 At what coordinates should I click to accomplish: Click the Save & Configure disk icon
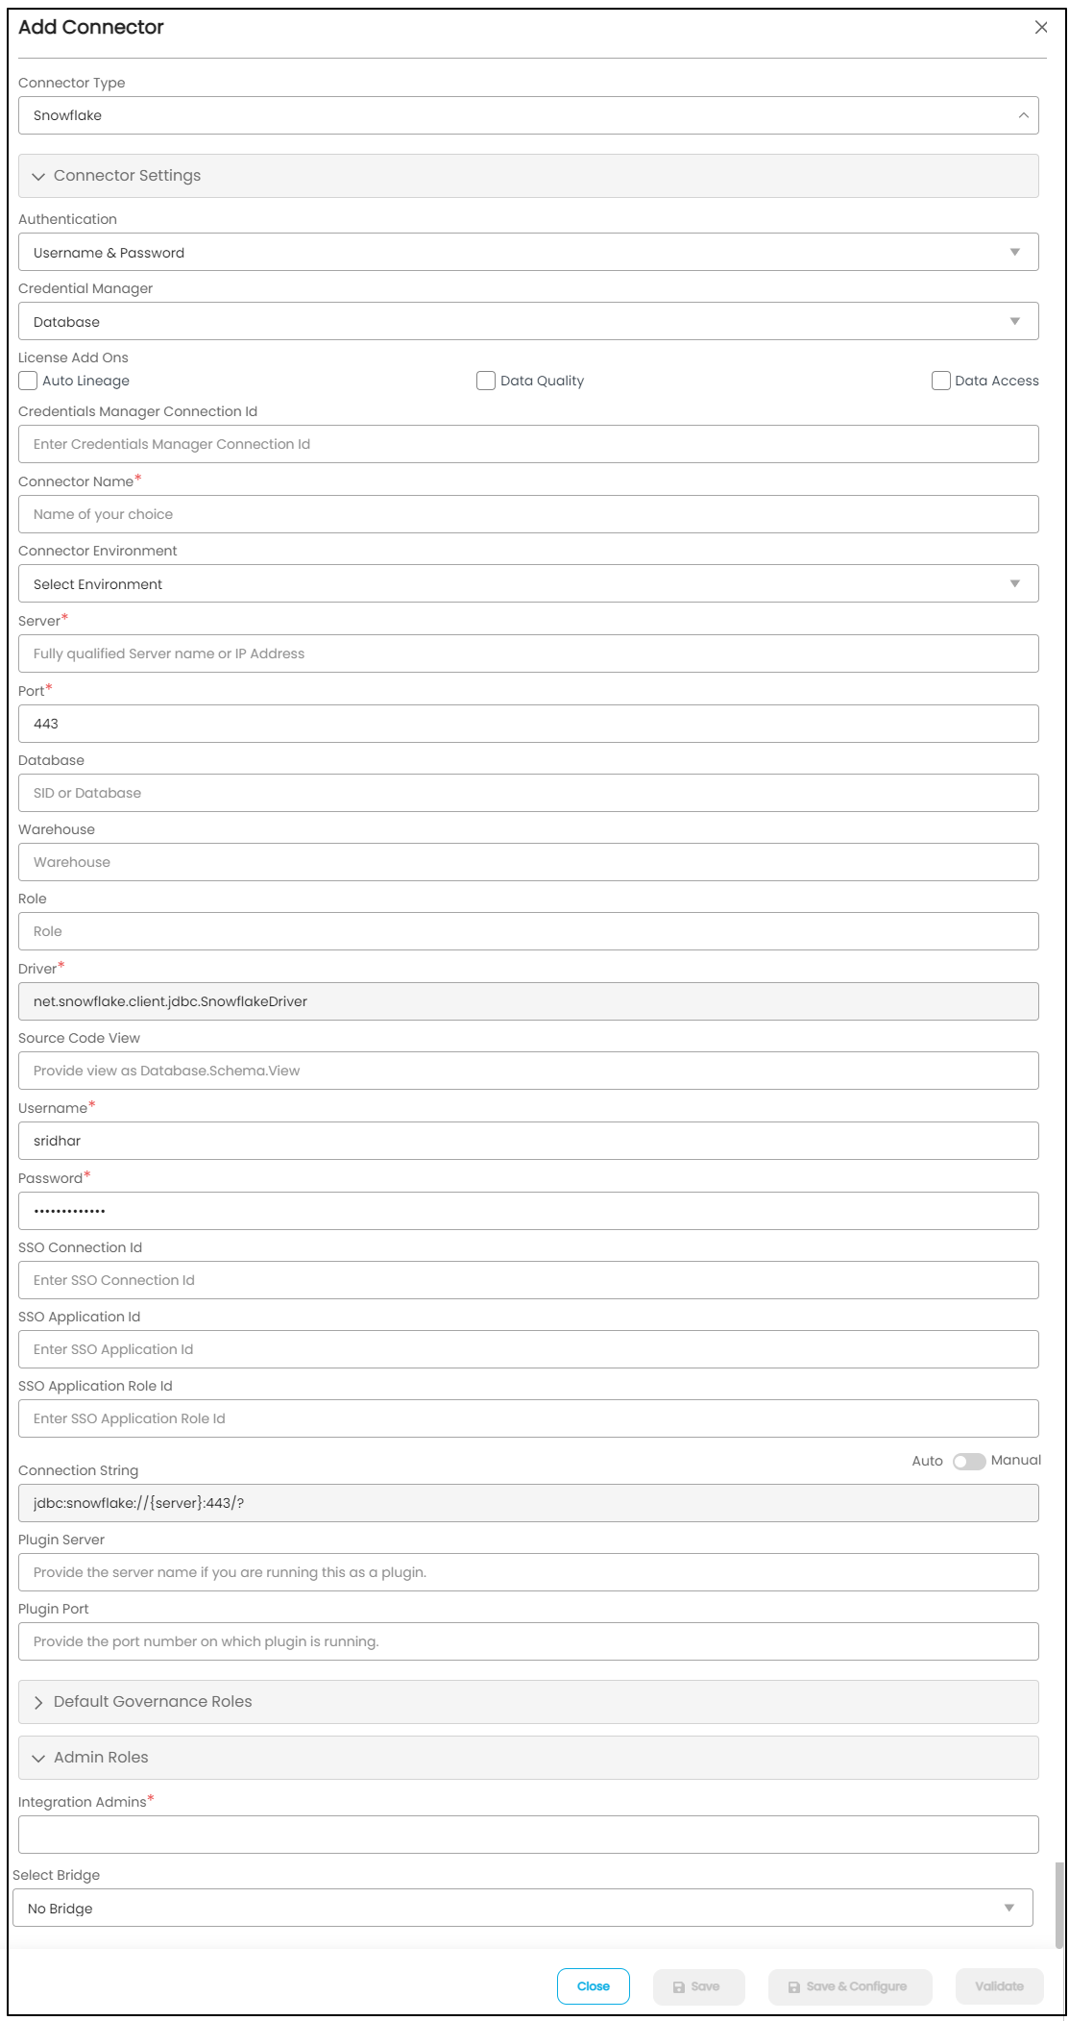pyautogui.click(x=794, y=1987)
